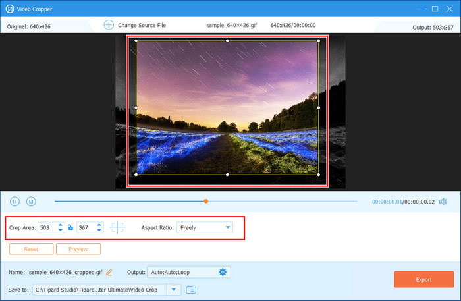The image size is (461, 301).
Task: Center the crop area with crosshair icon
Action: [x=117, y=227]
